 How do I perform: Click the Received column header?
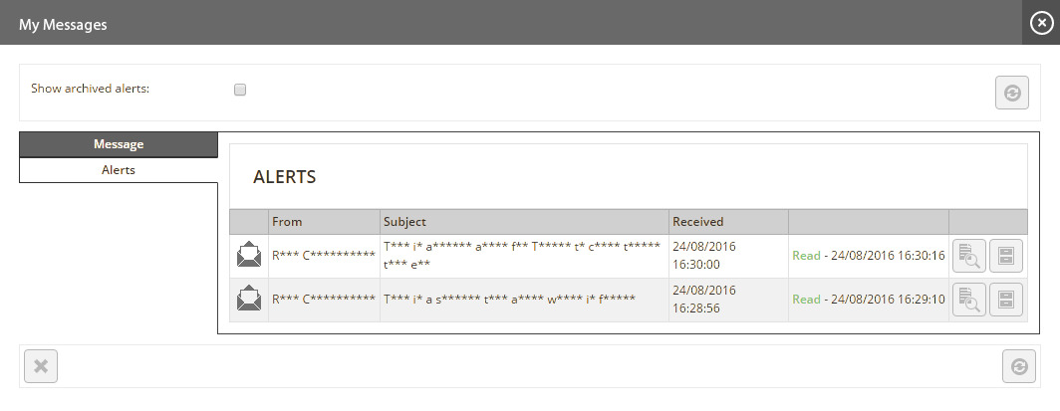click(728, 221)
